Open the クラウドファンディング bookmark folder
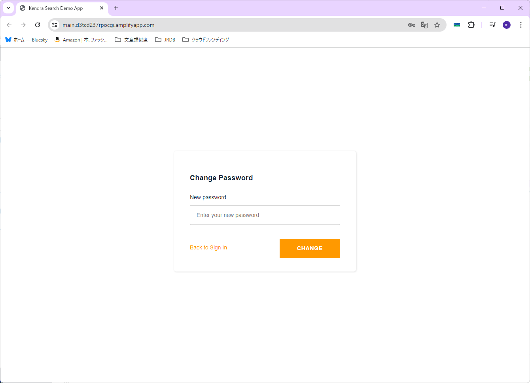The height and width of the screenshot is (383, 530). 206,40
